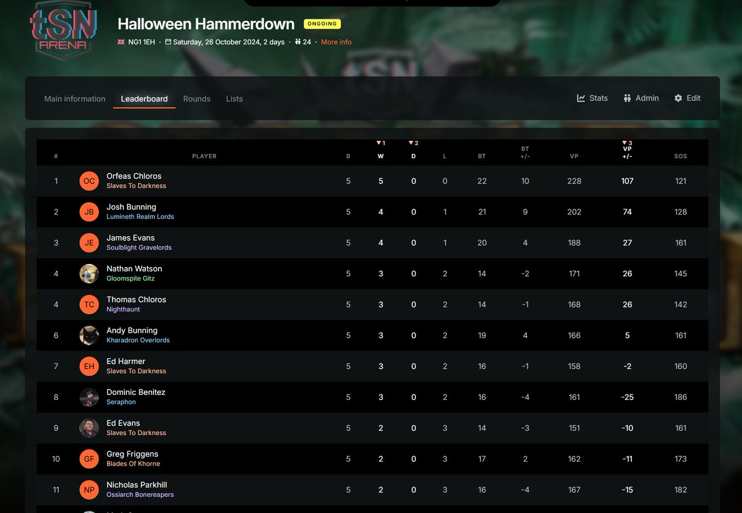Click Nighthaunt faction label
The image size is (742, 513).
coord(124,310)
